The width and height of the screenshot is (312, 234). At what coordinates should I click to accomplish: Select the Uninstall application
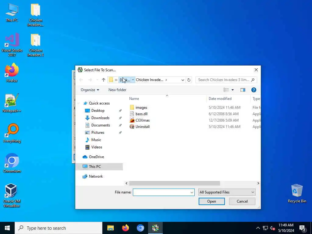point(143,126)
